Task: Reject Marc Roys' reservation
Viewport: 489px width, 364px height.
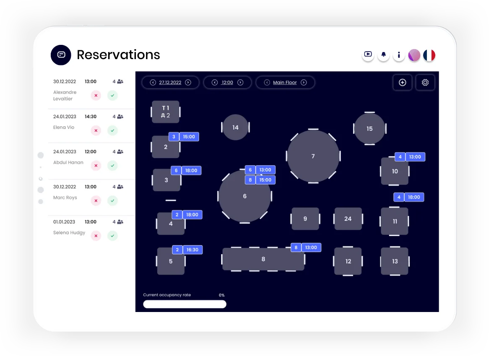Action: (x=96, y=200)
